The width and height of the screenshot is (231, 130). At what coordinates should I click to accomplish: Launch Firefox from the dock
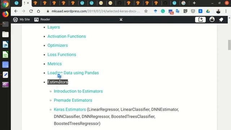click(x=5, y=14)
